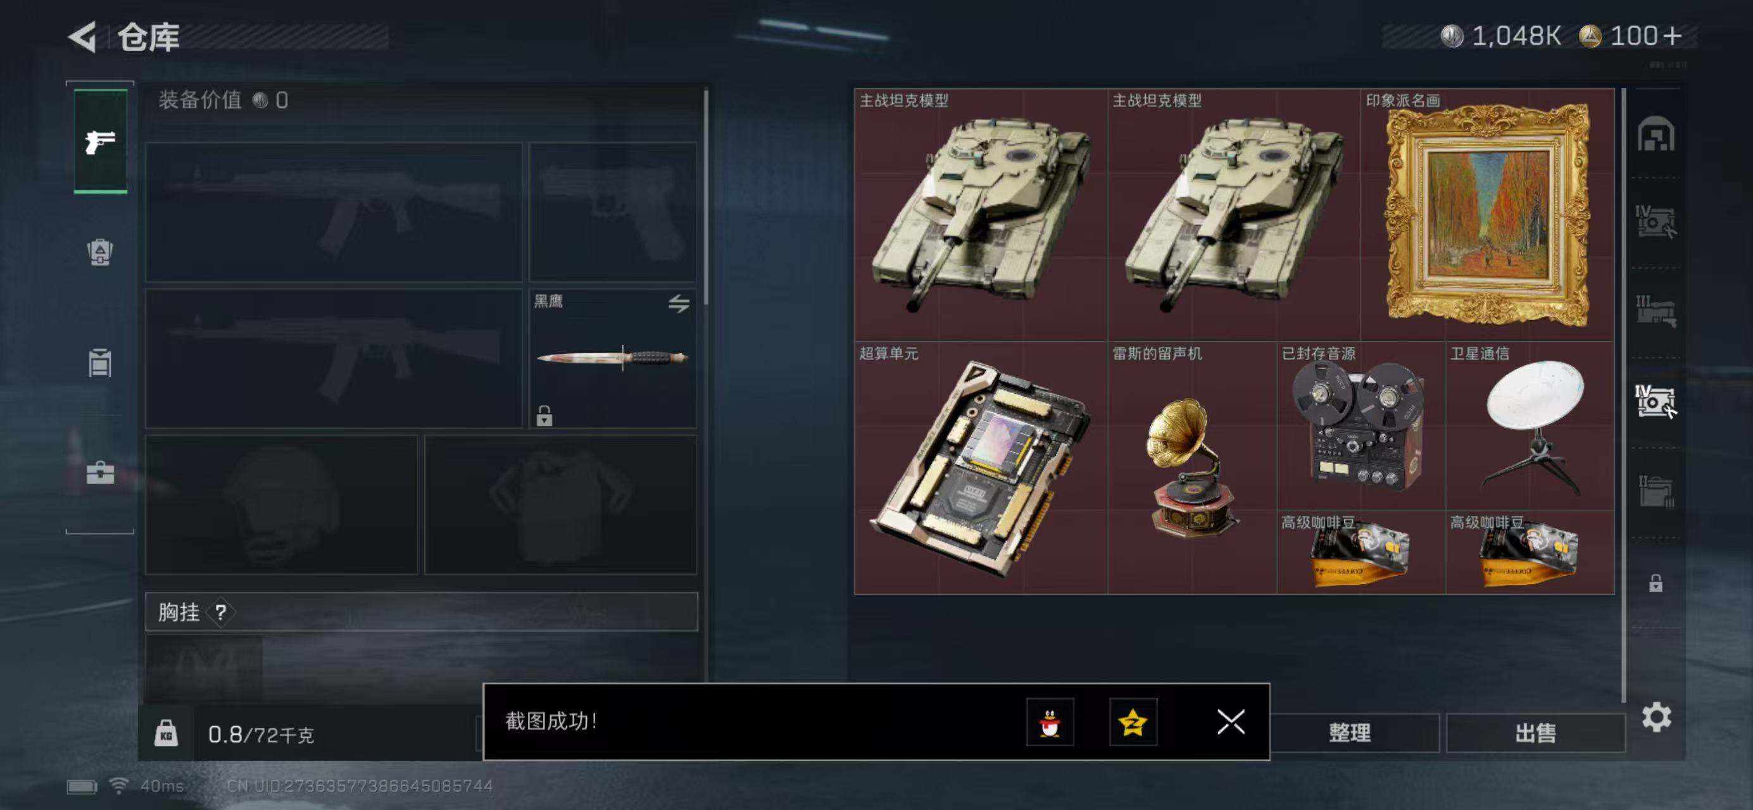Screen dimensions: 1753x810
Task: Open the main stash container icon at top right
Action: 1656,134
